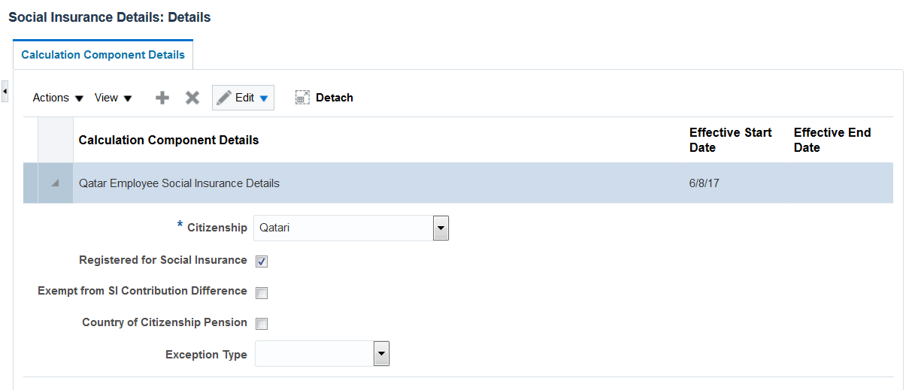Screen dimensions: 918x390
Task: Collapse the left side panel arrow
Action: (5, 91)
